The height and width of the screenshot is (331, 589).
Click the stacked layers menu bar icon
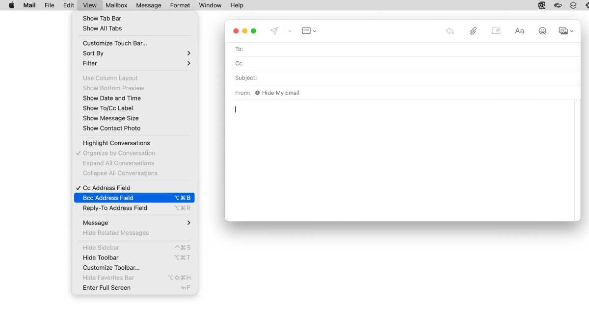tap(573, 5)
